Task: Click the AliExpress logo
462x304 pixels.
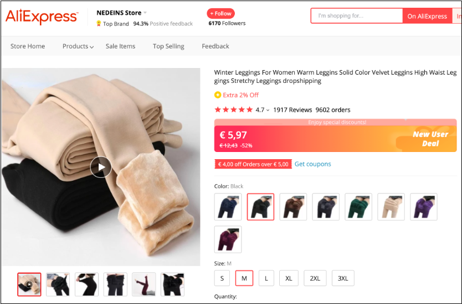Action: click(x=42, y=17)
